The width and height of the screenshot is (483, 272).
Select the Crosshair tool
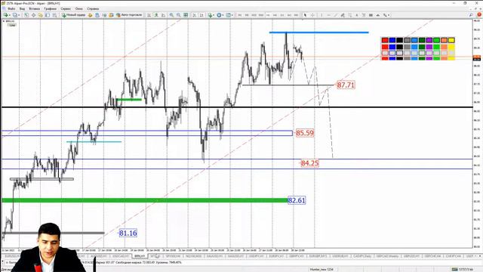click(312, 15)
